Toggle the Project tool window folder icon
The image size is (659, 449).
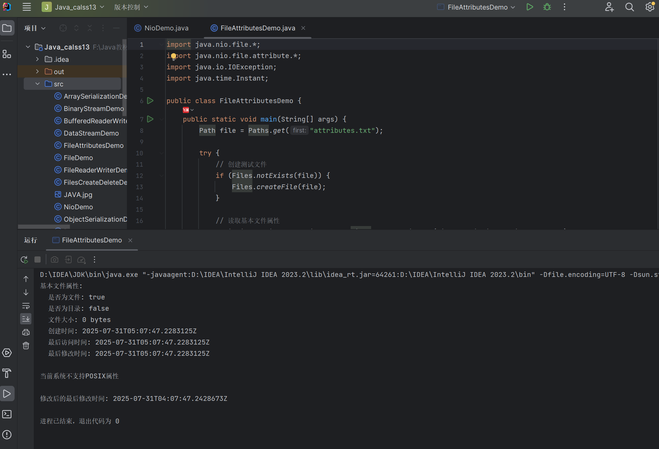pos(7,28)
